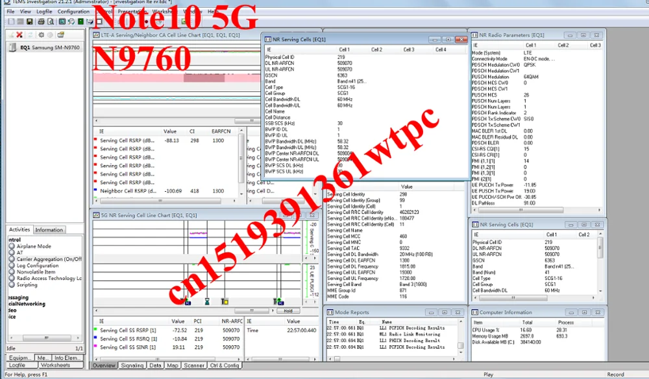Open the Info Elem... navigator tab

[67, 358]
